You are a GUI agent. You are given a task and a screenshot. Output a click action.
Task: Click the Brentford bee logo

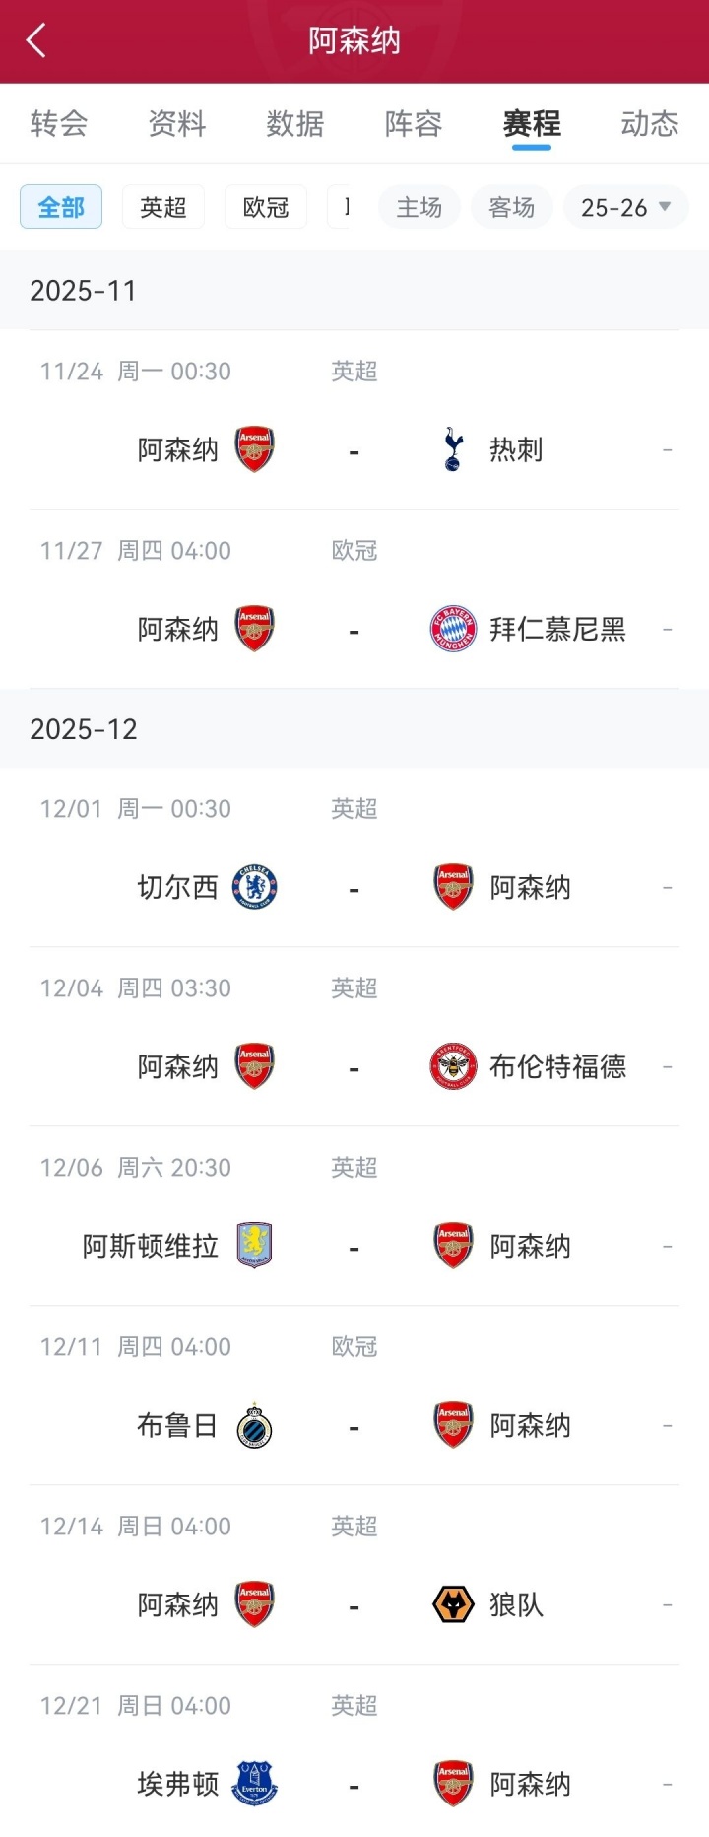[x=453, y=1066]
